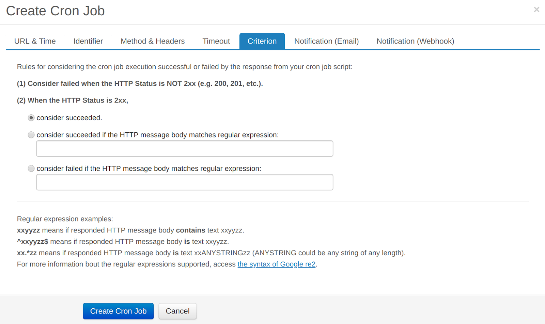Focus the success regular expression input field
The height and width of the screenshot is (324, 545).
click(x=185, y=149)
